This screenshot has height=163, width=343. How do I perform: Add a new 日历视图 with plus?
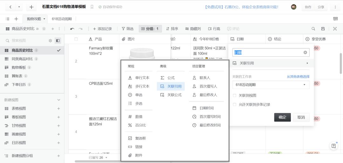[x=59, y=143]
